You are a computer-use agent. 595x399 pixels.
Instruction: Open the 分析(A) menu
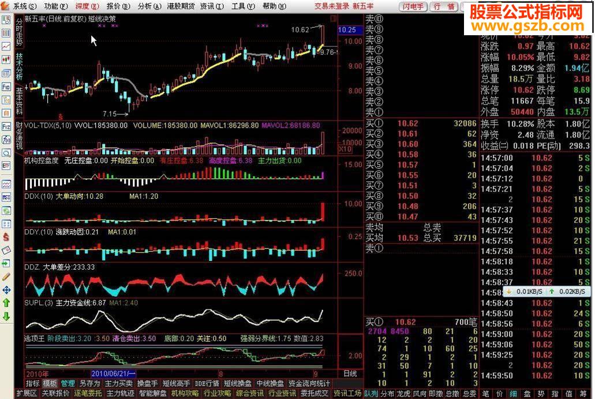pos(149,6)
